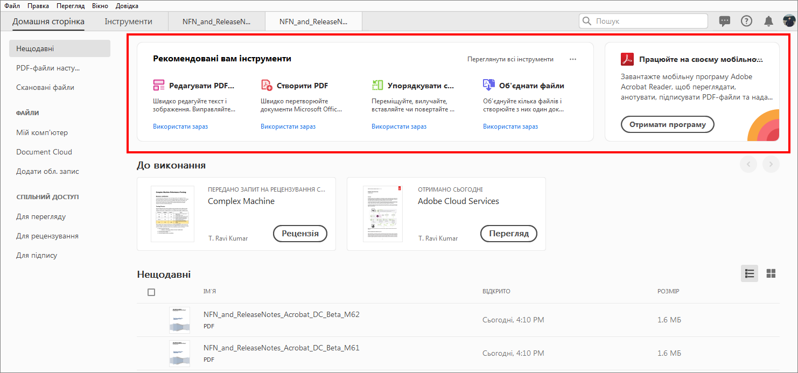Switch to grid thumbnail view
Screen dimensions: 798x373
(x=771, y=273)
